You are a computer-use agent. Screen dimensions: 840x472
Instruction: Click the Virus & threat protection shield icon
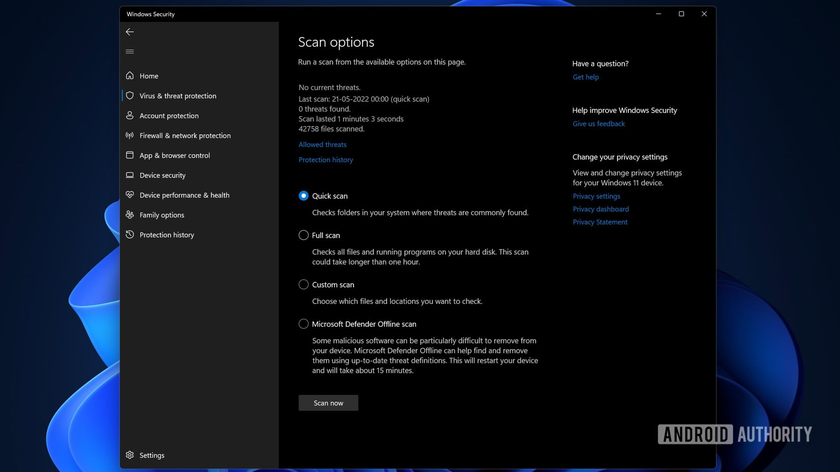tap(129, 96)
